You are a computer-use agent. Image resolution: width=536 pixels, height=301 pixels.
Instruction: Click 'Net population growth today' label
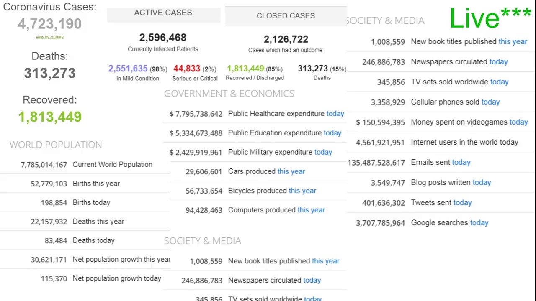point(117,278)
